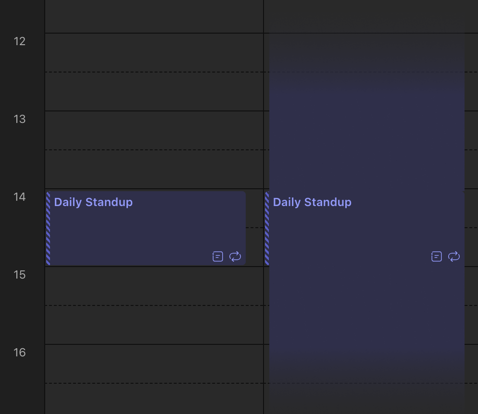The height and width of the screenshot is (414, 478).
Task: Click the 16 hour label
Action: (x=19, y=353)
